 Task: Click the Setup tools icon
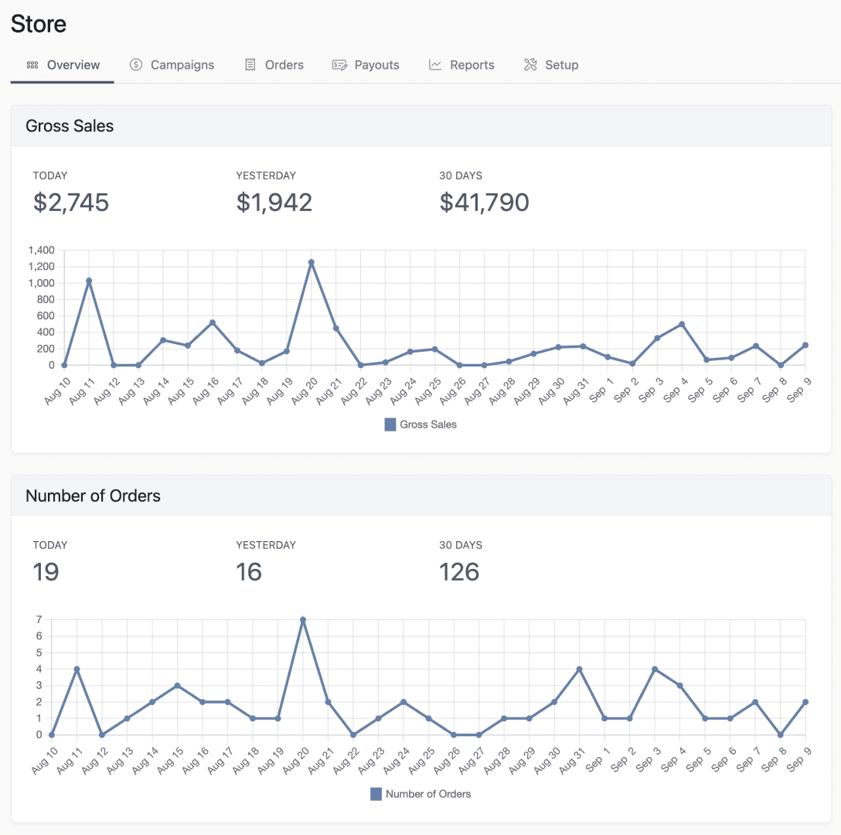pos(530,65)
